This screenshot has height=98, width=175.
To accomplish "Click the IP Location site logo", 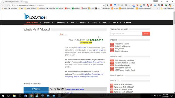I will (x=35, y=16).
